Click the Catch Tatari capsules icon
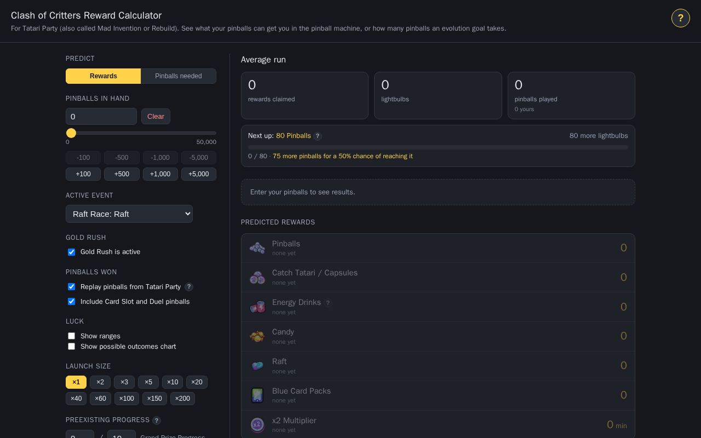 (x=257, y=278)
